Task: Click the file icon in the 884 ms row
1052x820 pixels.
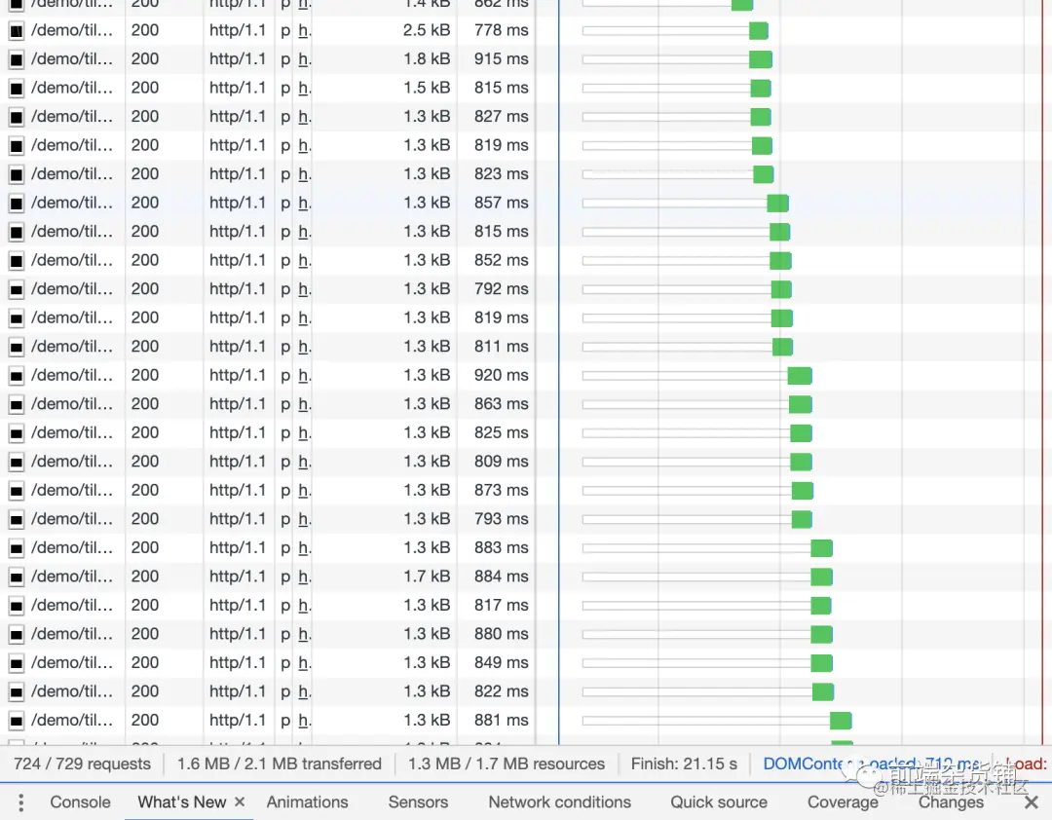Action: tap(17, 578)
